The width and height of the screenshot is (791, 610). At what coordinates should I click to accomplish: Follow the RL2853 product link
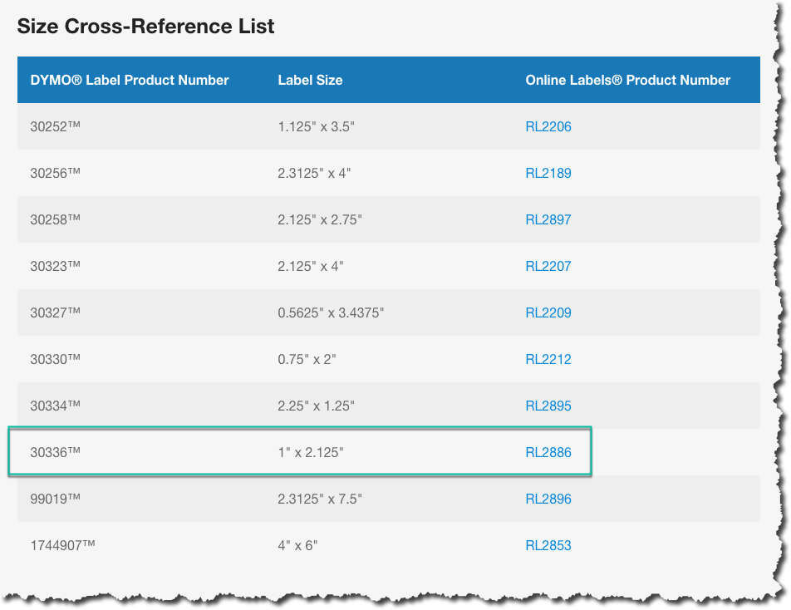pos(548,545)
